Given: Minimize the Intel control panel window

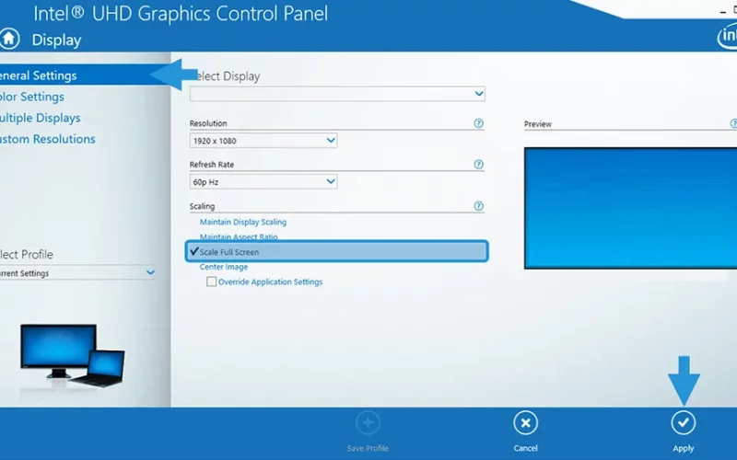Looking at the screenshot, I should (x=723, y=12).
